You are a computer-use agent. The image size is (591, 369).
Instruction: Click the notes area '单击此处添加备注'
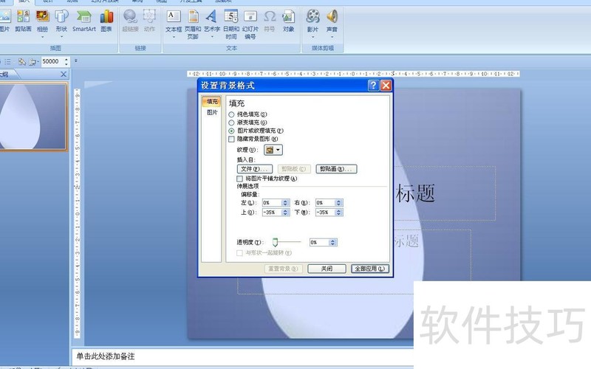tap(105, 356)
